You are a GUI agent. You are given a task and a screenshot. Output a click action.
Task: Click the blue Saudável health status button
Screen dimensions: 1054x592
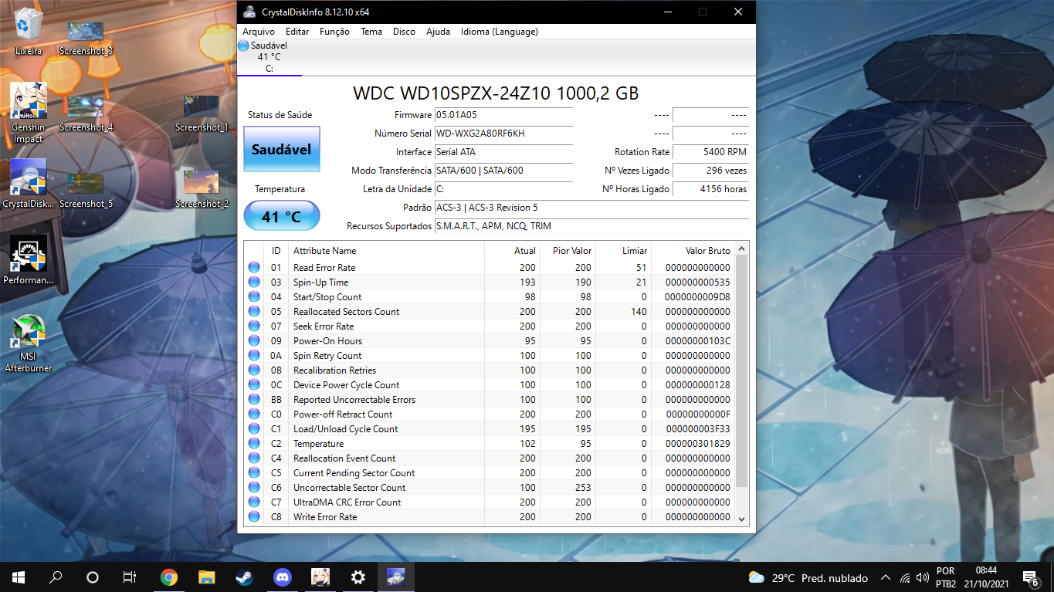click(282, 149)
